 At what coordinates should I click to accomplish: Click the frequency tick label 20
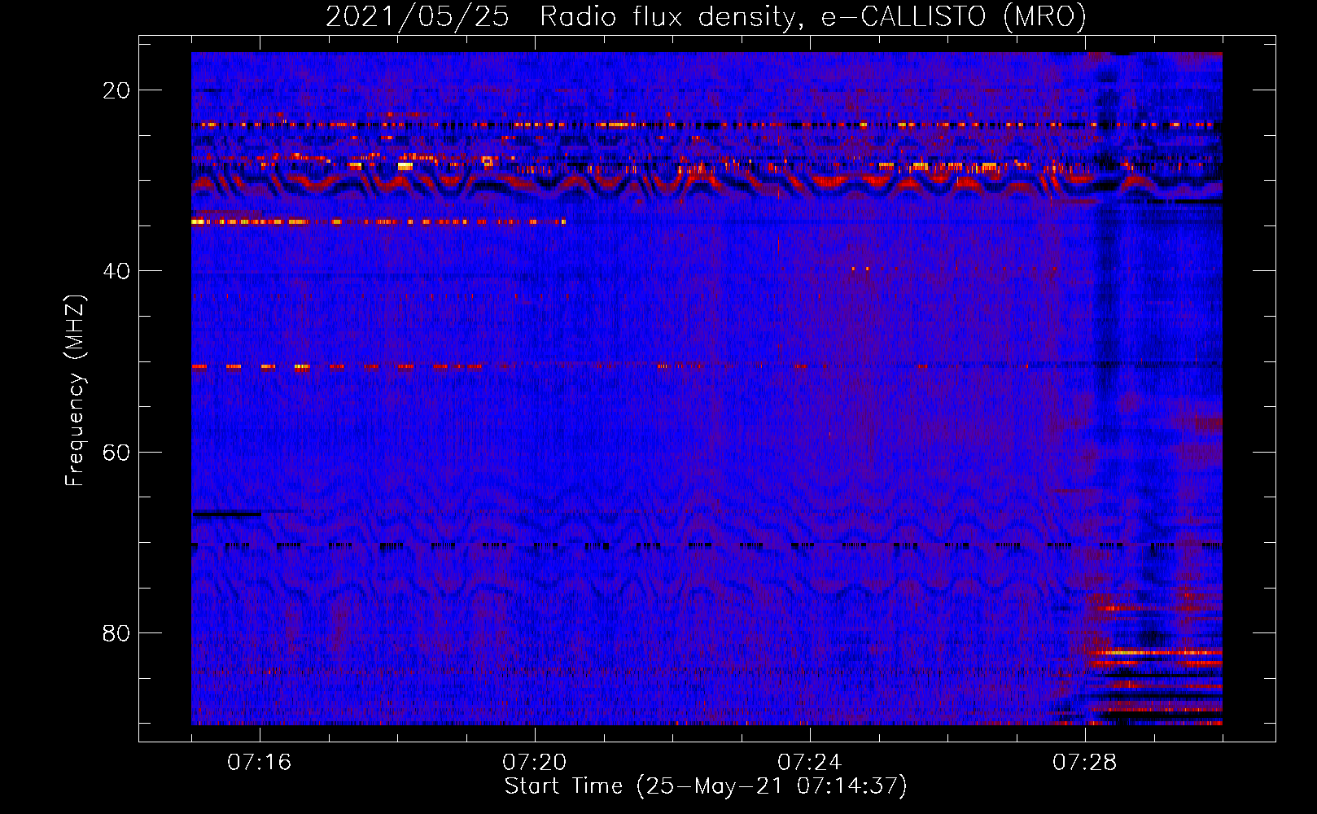(116, 90)
